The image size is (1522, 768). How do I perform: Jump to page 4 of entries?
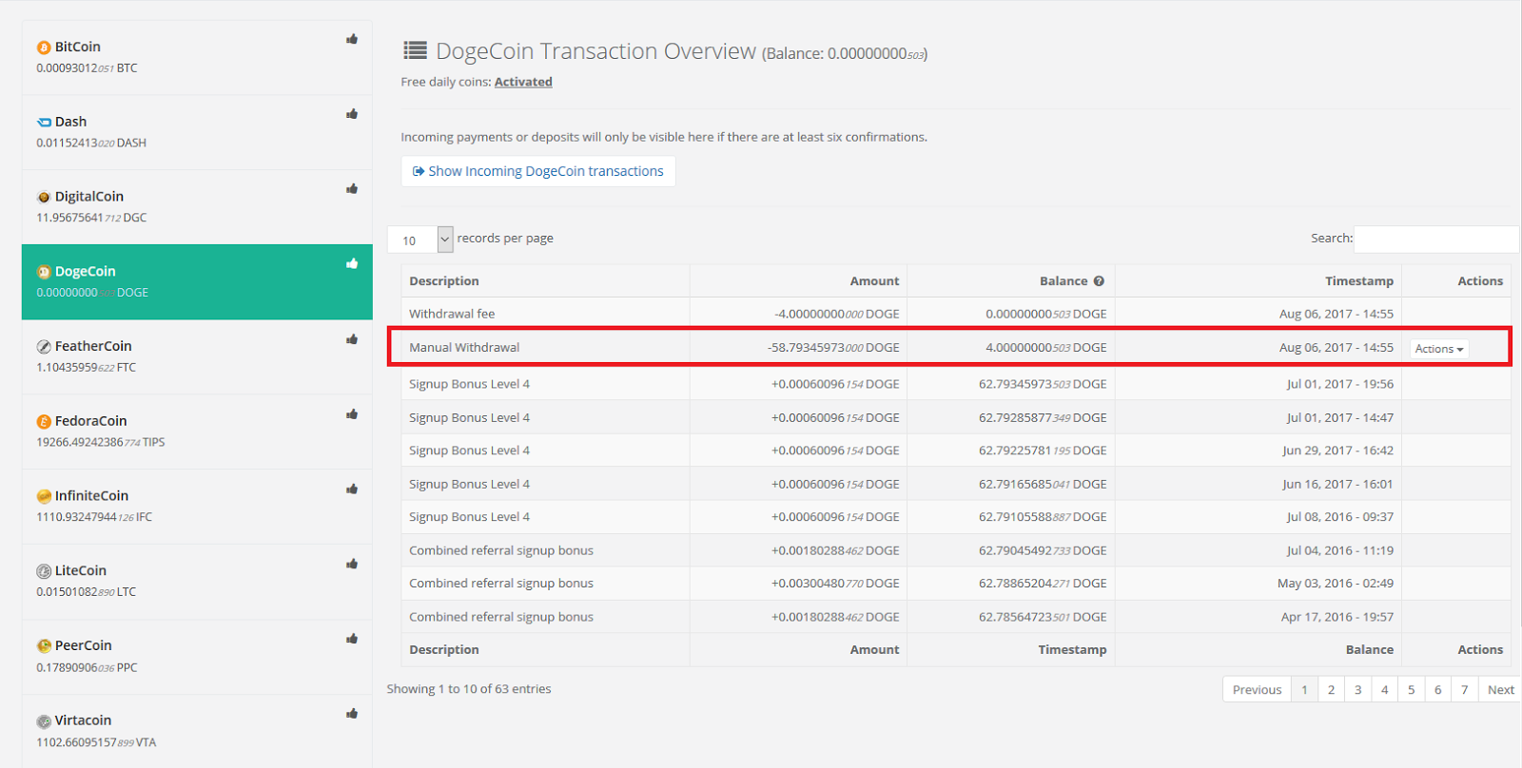click(x=1384, y=690)
